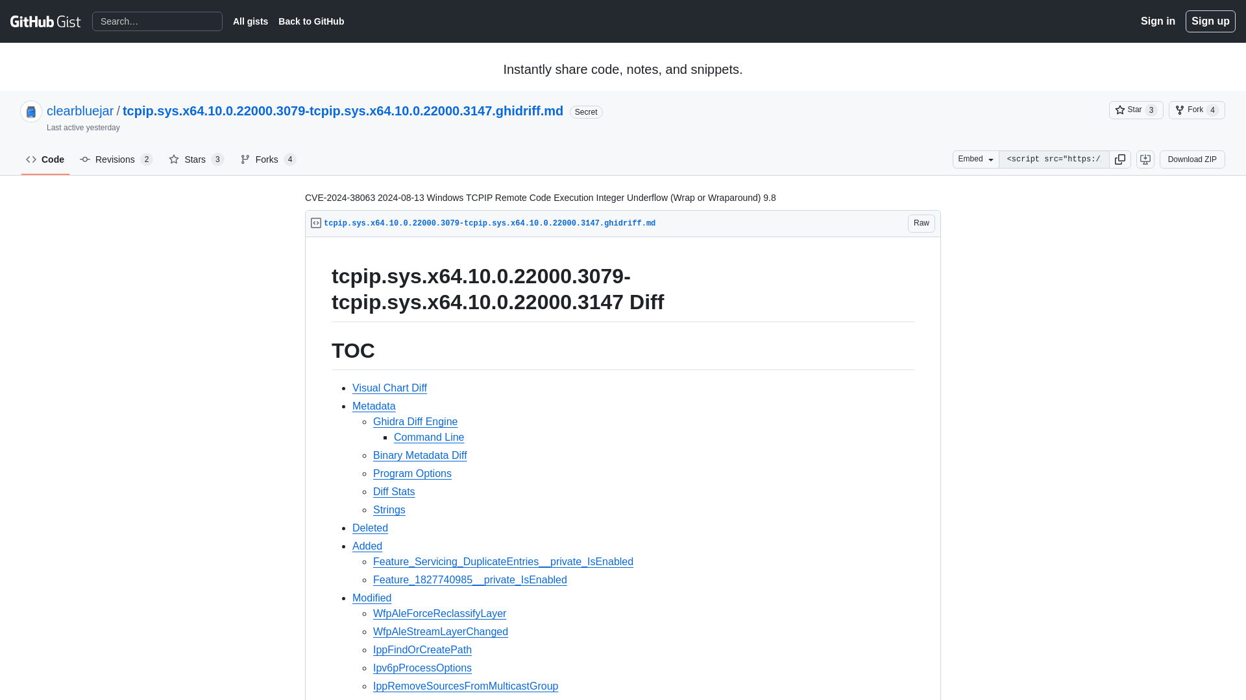This screenshot has height=700, width=1246.
Task: Switch to the Revisions tab
Action: (116, 159)
